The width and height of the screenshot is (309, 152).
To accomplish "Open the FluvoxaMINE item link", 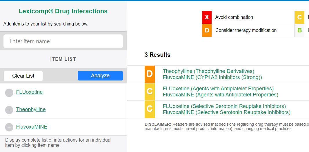I will click(32, 127).
